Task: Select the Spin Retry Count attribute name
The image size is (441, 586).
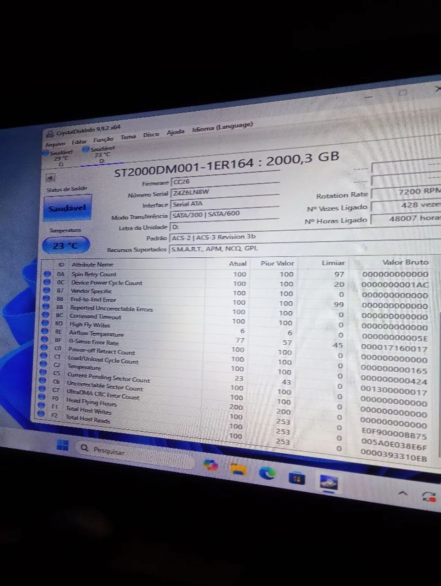Action: pos(94,274)
